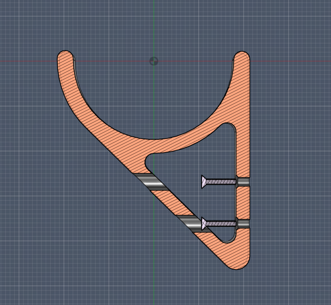Click the upper screw's countersunk head
This screenshot has width=331, height=305.
click(x=204, y=182)
